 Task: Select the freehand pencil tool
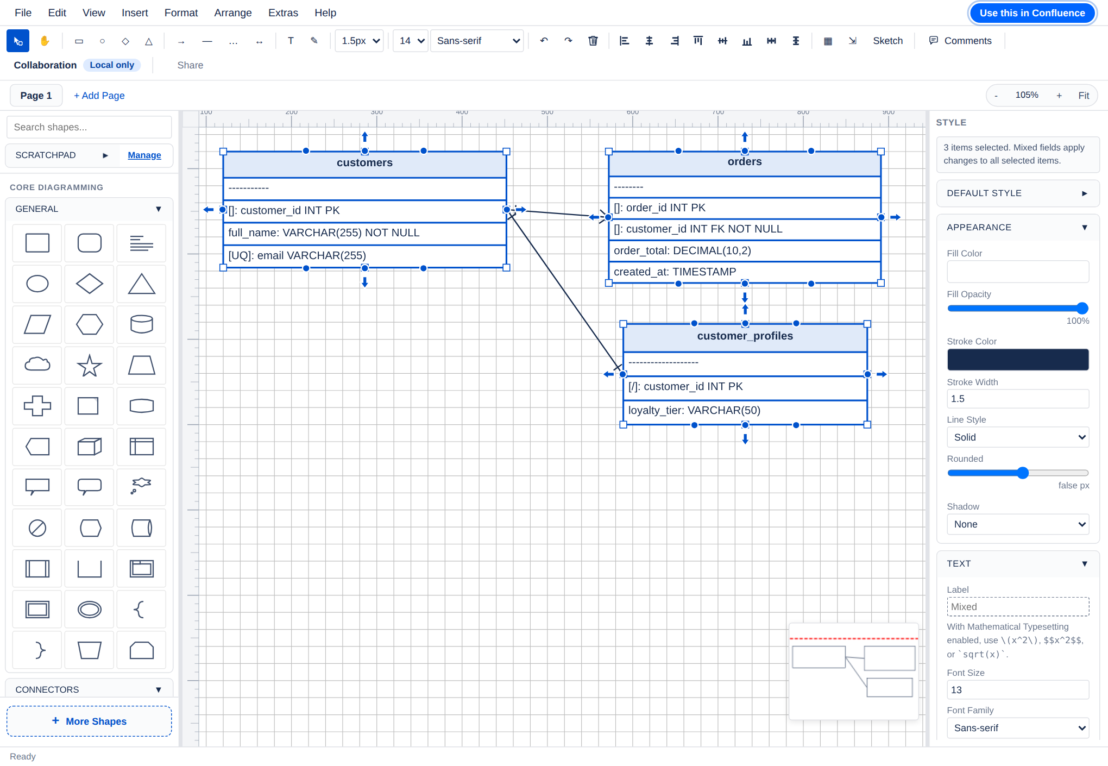pyautogui.click(x=314, y=41)
